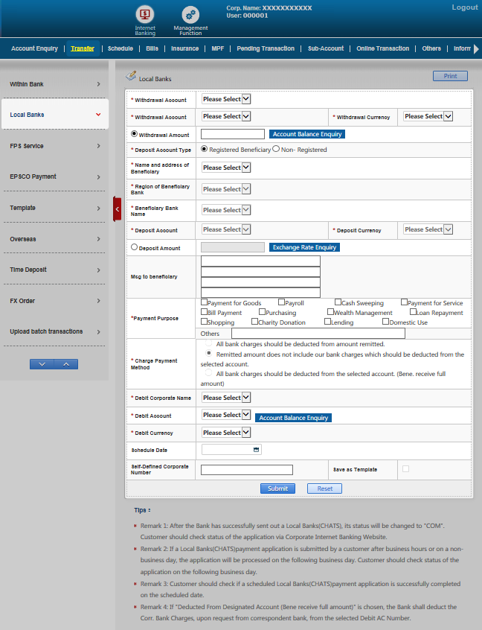Switch to the Account Enquiry menu
The width and height of the screenshot is (482, 630).
point(34,48)
